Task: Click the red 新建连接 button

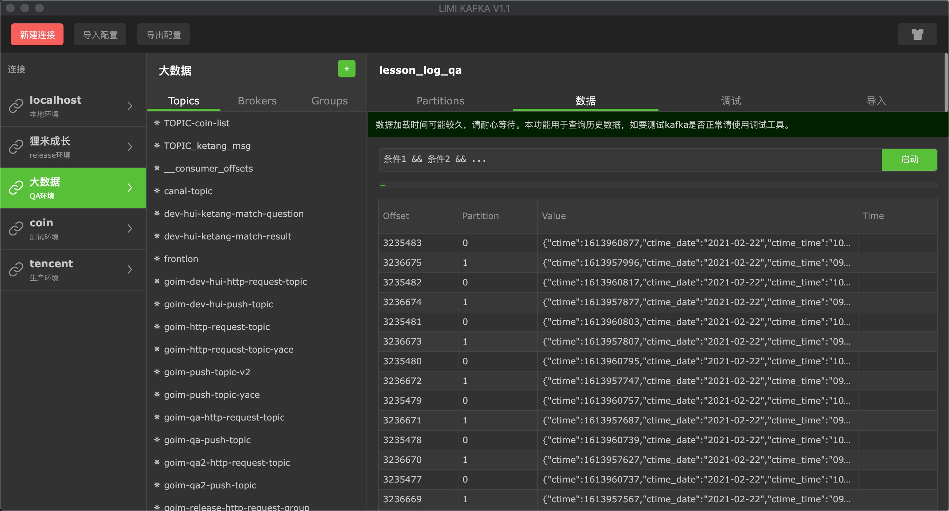Action: click(37, 35)
